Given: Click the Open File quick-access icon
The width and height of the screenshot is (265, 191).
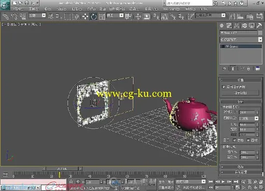Looking at the screenshot, I should pos(21,3).
